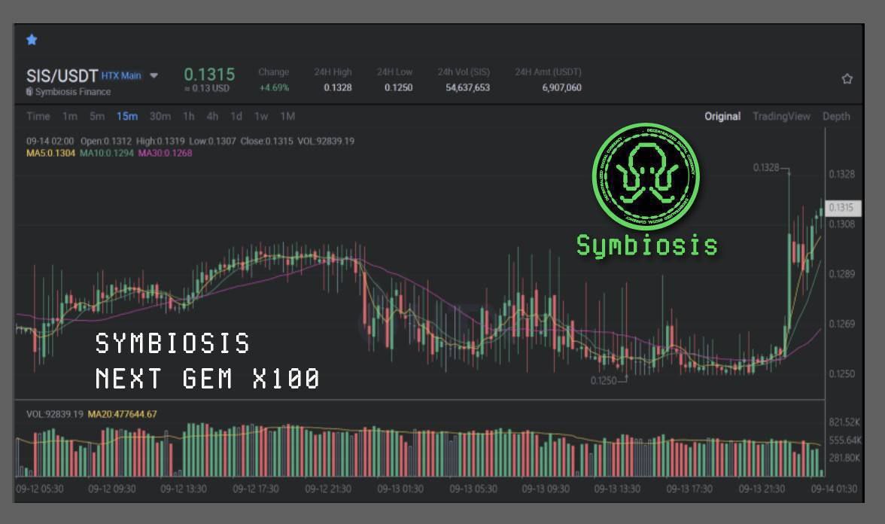The image size is (885, 524).
Task: Click the current price 0.1315
Action: coord(209,74)
